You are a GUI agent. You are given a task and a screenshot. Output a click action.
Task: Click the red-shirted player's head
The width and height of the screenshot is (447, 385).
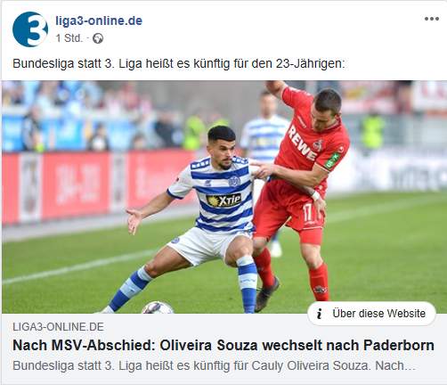[x=327, y=108]
